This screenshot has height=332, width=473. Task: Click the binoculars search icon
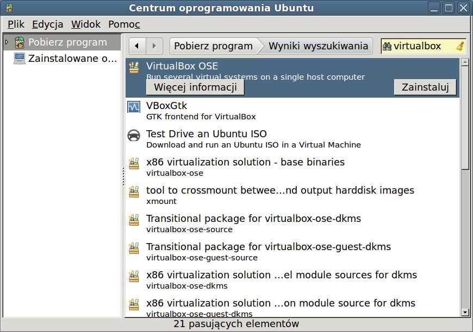(x=387, y=46)
